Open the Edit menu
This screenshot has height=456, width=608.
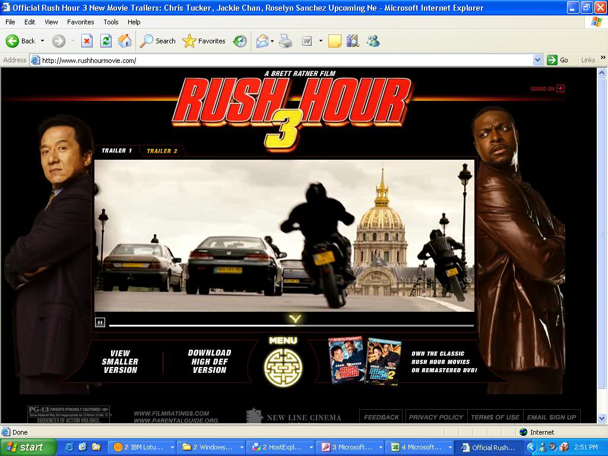coord(30,22)
